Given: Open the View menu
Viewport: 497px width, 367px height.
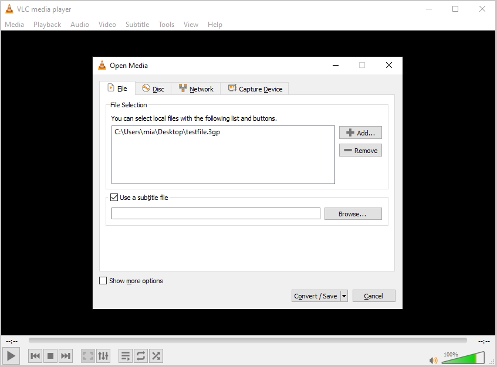Looking at the screenshot, I should 191,25.
